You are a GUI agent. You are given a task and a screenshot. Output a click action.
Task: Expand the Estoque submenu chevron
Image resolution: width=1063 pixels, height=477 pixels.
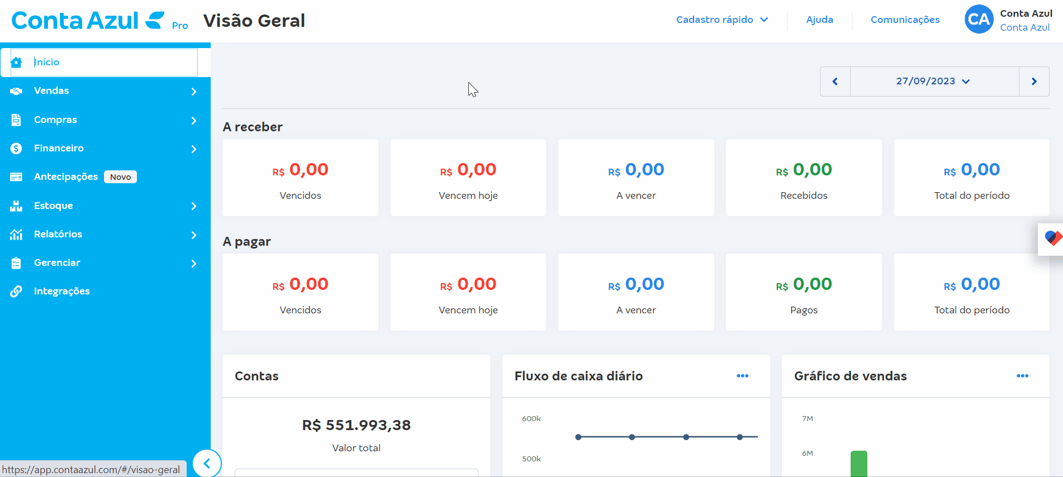coord(194,206)
